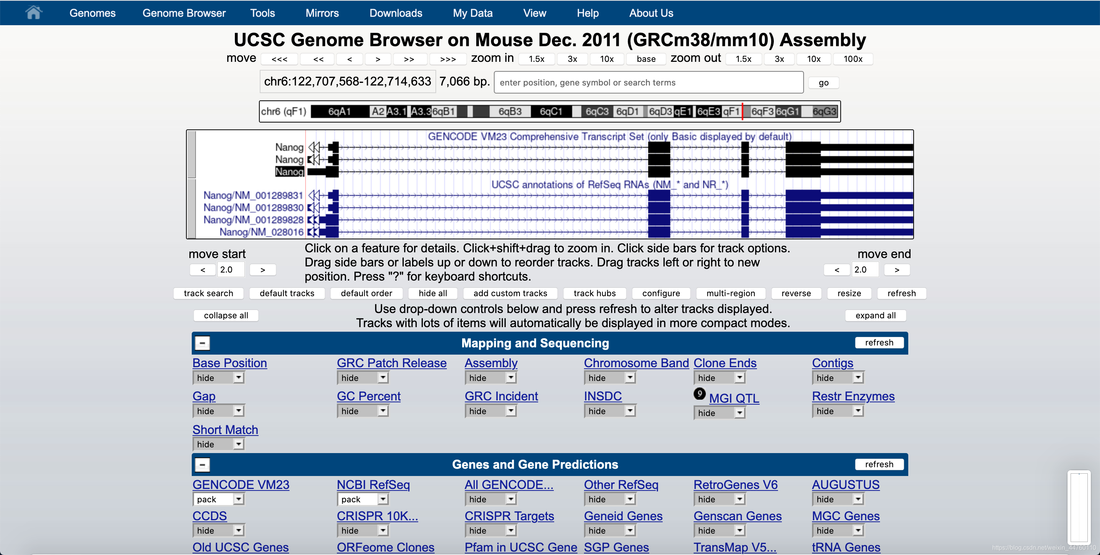Open the GENCODE VM23 pack dropdown
Image resolution: width=1100 pixels, height=555 pixels.
(x=218, y=499)
